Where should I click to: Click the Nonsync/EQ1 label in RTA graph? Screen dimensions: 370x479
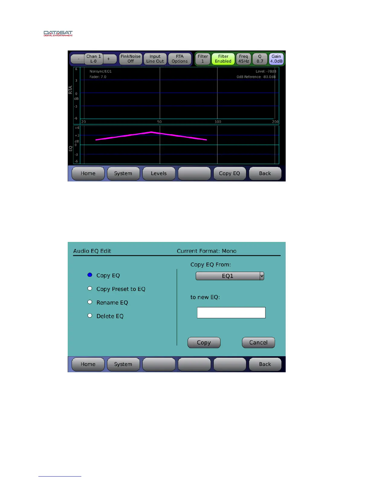click(101, 71)
